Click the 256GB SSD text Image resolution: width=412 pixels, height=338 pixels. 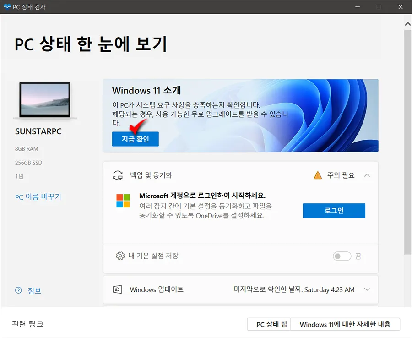click(x=28, y=163)
